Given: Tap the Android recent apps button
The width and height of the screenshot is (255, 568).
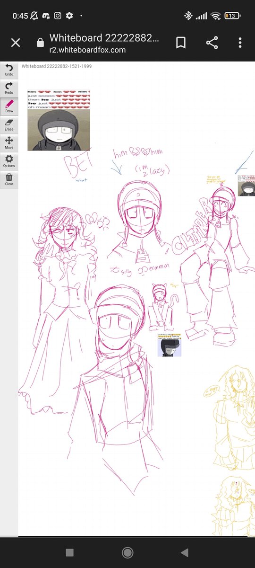Looking at the screenshot, I should [x=69, y=552].
